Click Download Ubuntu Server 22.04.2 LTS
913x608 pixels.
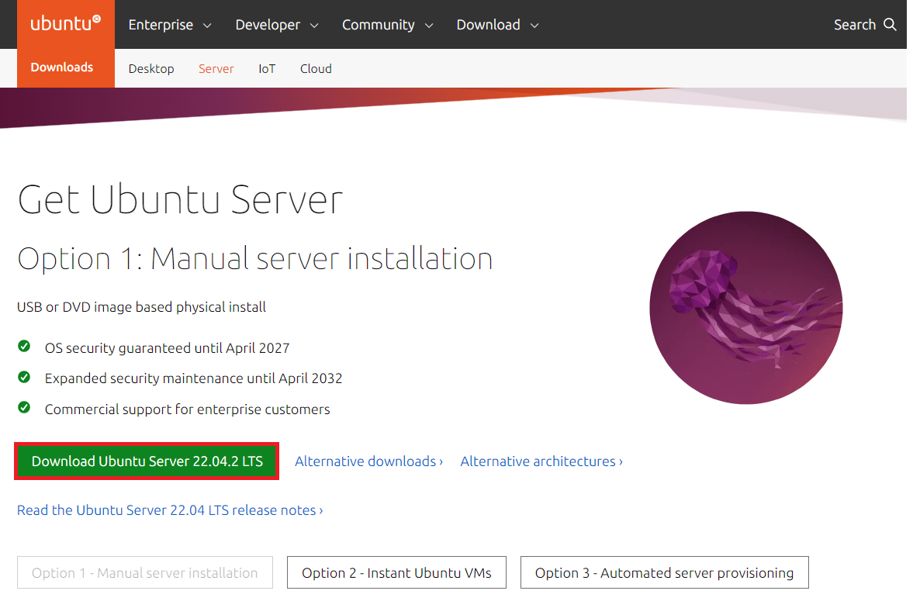[147, 461]
